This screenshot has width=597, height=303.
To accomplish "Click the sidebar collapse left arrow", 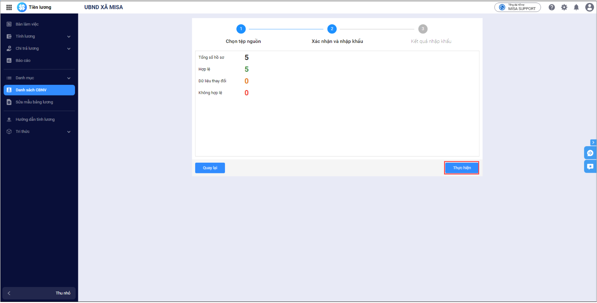I will pos(9,293).
